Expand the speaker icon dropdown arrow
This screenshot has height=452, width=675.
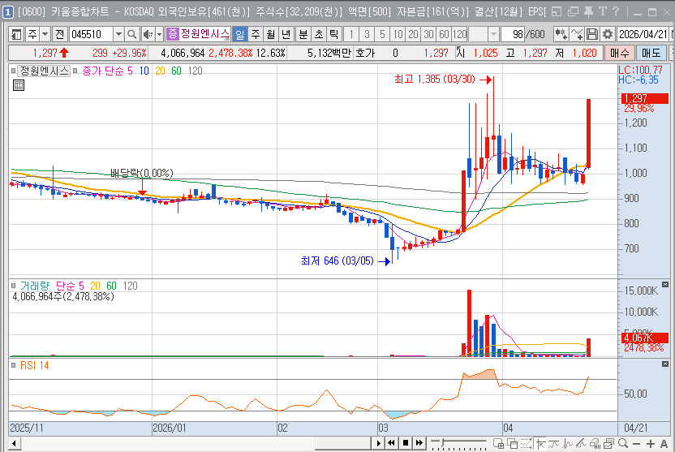pos(159,34)
